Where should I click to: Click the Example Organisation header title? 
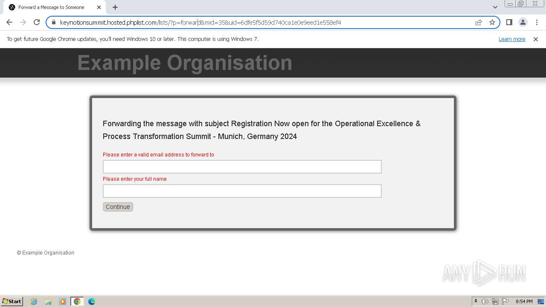pos(185,63)
